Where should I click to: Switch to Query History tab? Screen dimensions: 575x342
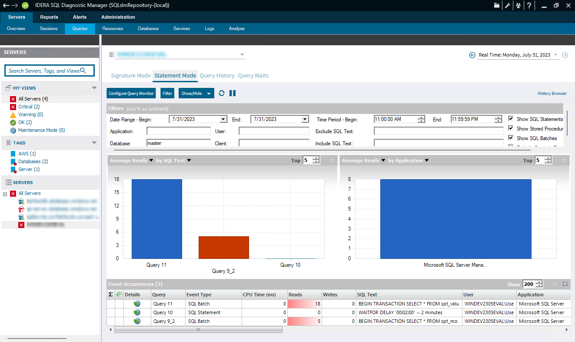[x=217, y=76]
